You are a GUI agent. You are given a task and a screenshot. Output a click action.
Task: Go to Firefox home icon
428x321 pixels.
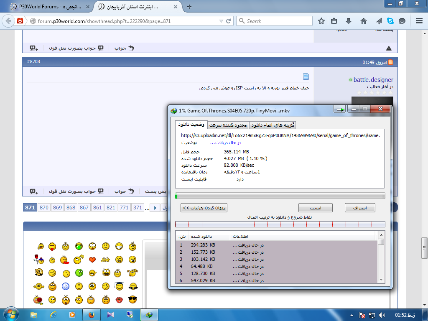[x=364, y=21]
